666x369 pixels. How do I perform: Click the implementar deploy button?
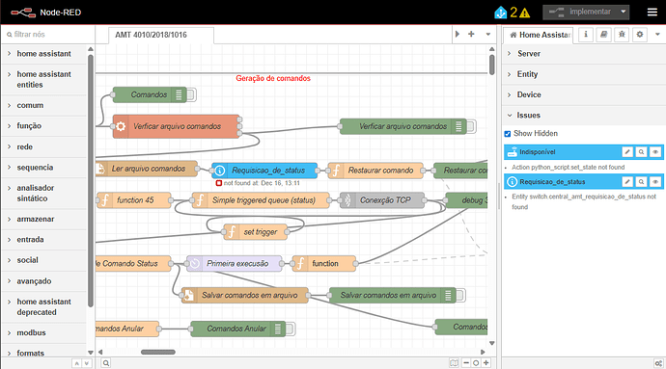581,12
